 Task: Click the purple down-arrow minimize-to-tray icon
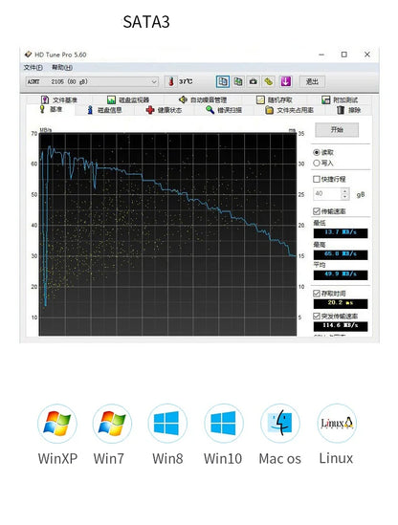point(285,81)
